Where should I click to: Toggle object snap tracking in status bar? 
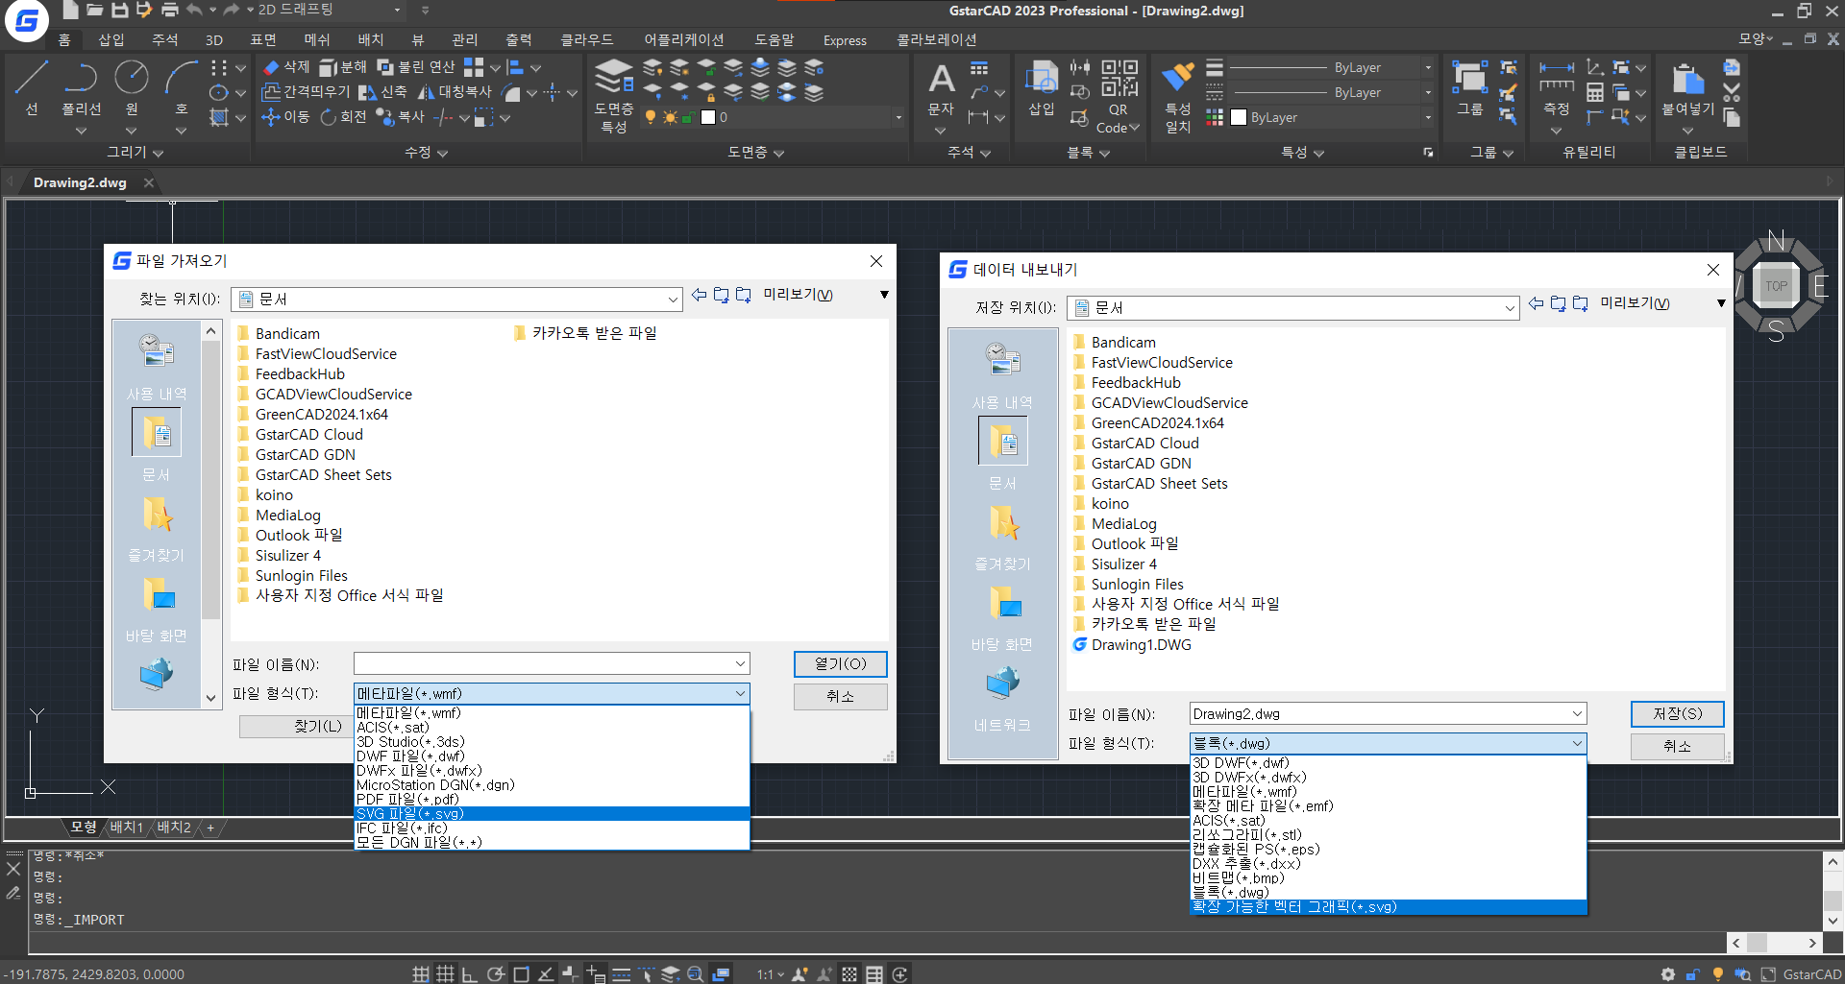[546, 973]
